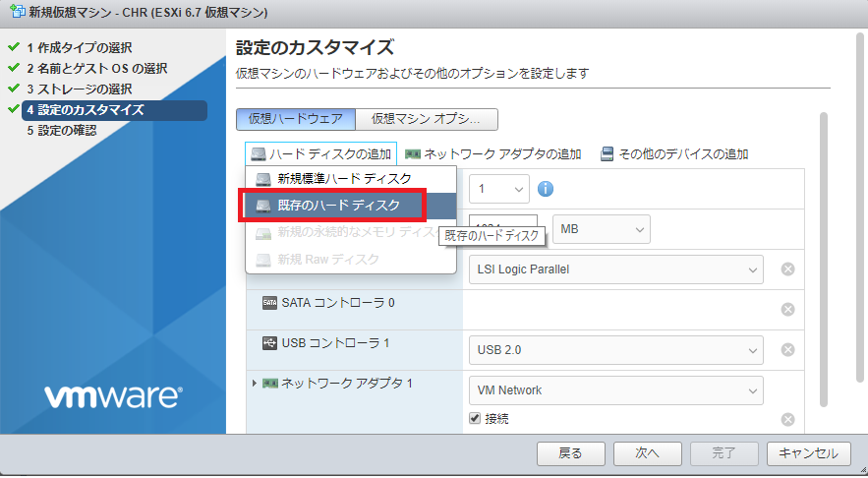Remove SATA Controller 0 via remove icon
868x478 pixels.
tap(787, 310)
